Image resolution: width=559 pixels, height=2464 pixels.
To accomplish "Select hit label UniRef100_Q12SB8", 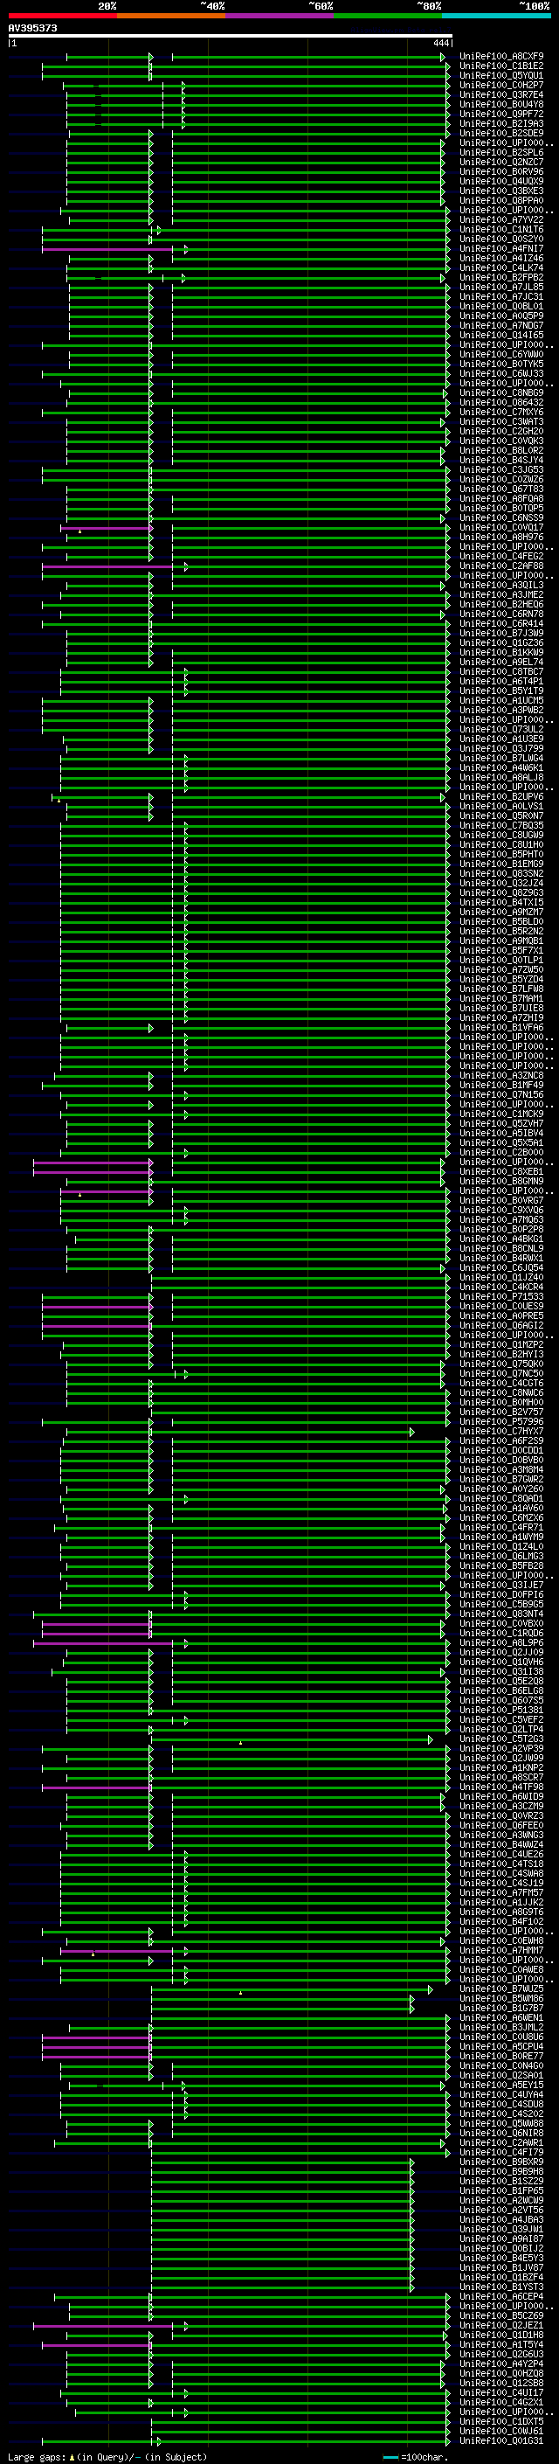I will coord(501,2383).
